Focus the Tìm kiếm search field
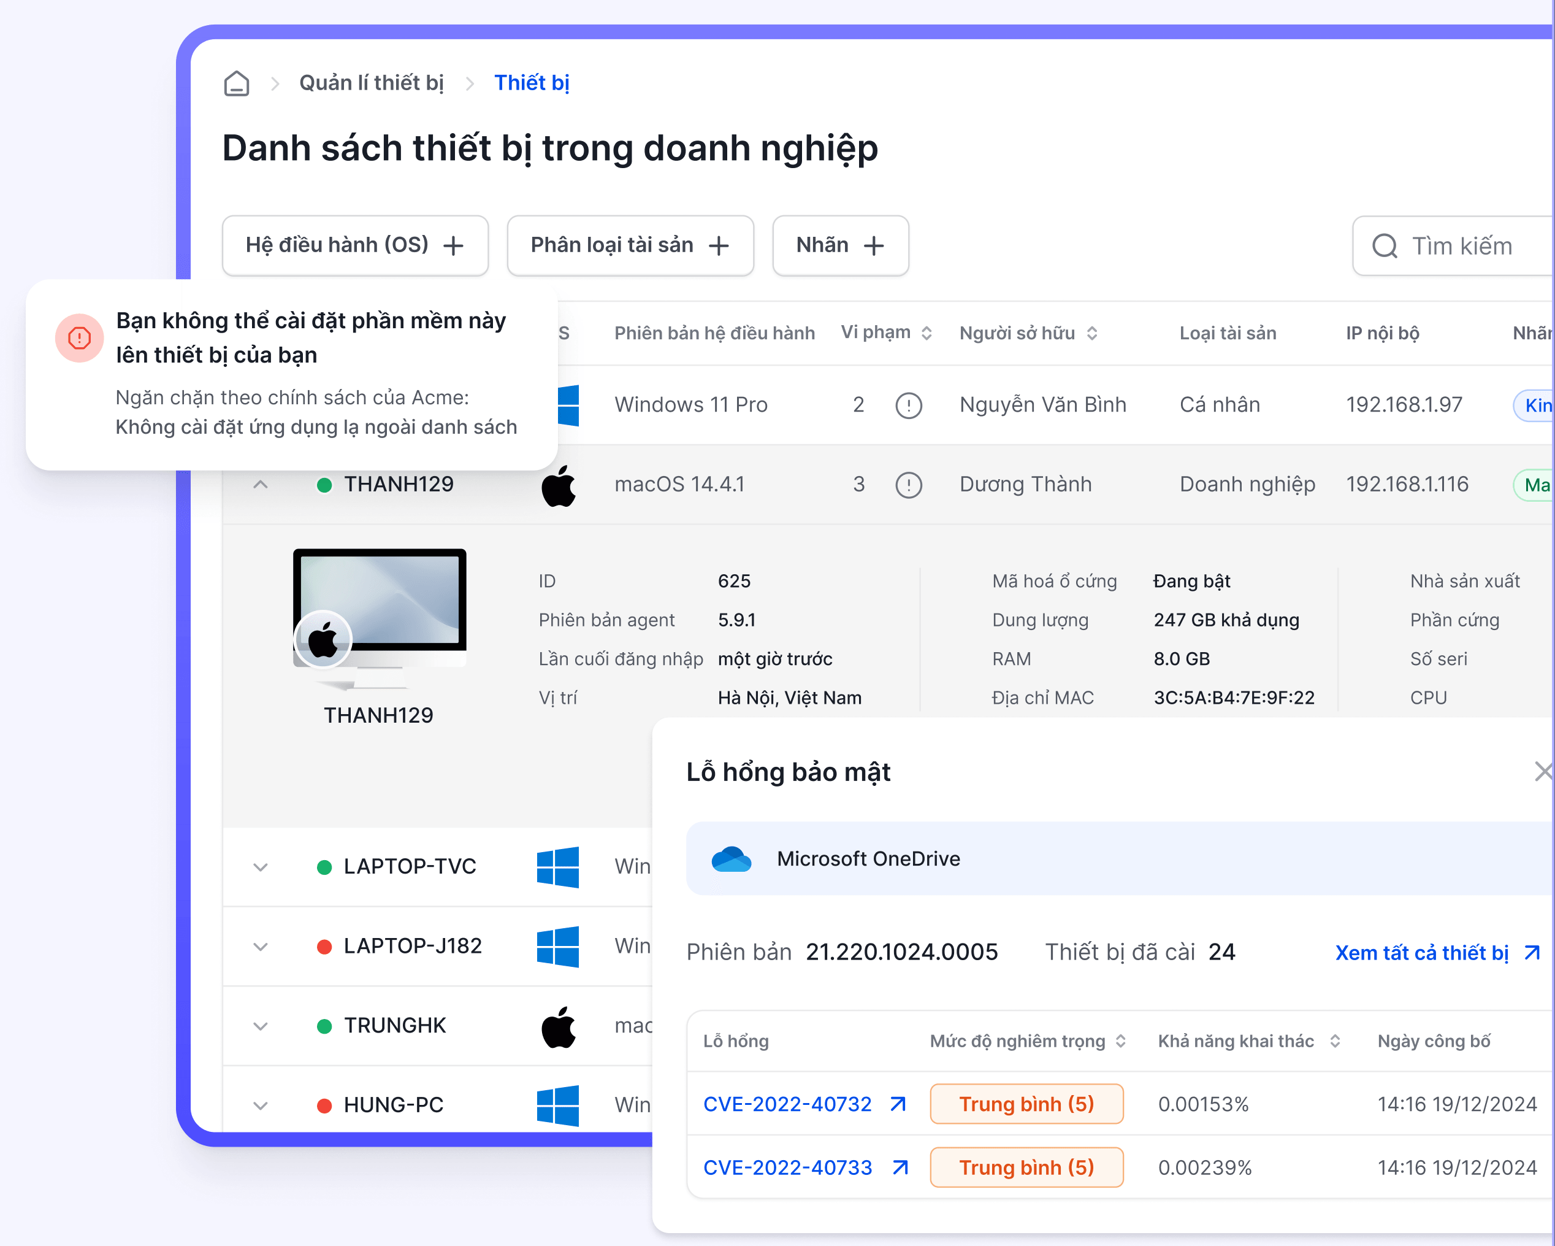 coord(1453,246)
